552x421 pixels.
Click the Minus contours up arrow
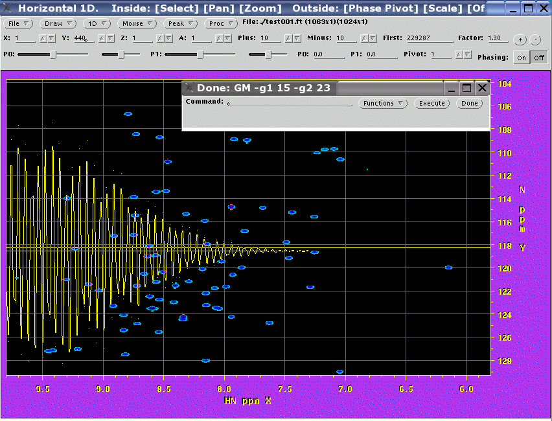[365, 38]
